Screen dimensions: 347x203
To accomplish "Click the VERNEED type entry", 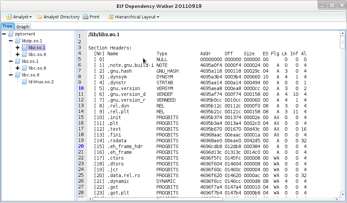I will point(166,100).
